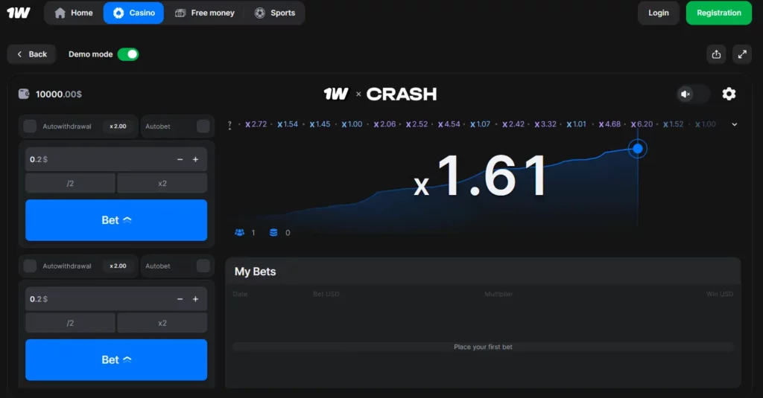The height and width of the screenshot is (398, 763).
Task: Edit the x2.00 autowithdrawal value in the first panel
Action: pyautogui.click(x=118, y=126)
